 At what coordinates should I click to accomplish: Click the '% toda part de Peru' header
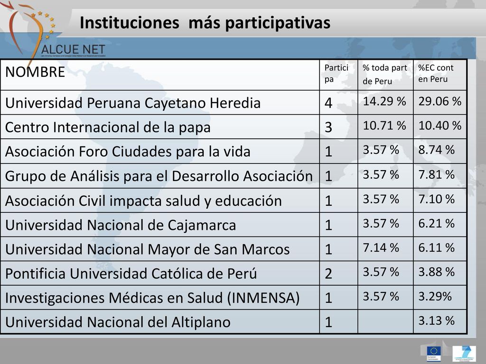(x=385, y=74)
